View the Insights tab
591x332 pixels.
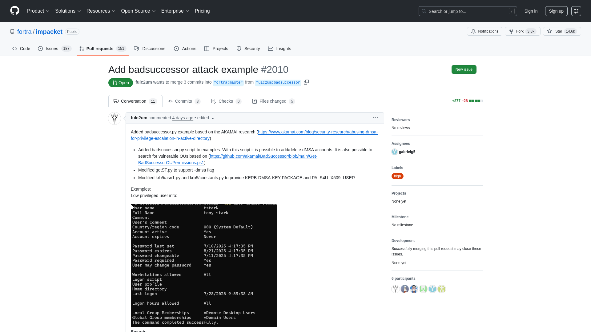pos(279,49)
